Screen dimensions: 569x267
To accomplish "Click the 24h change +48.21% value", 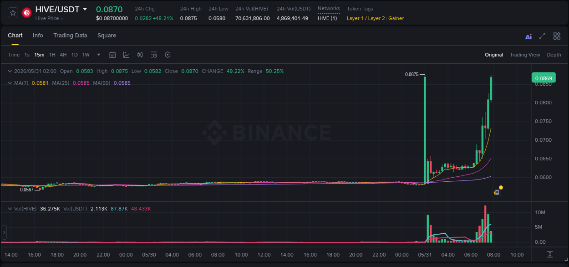I will pos(163,18).
